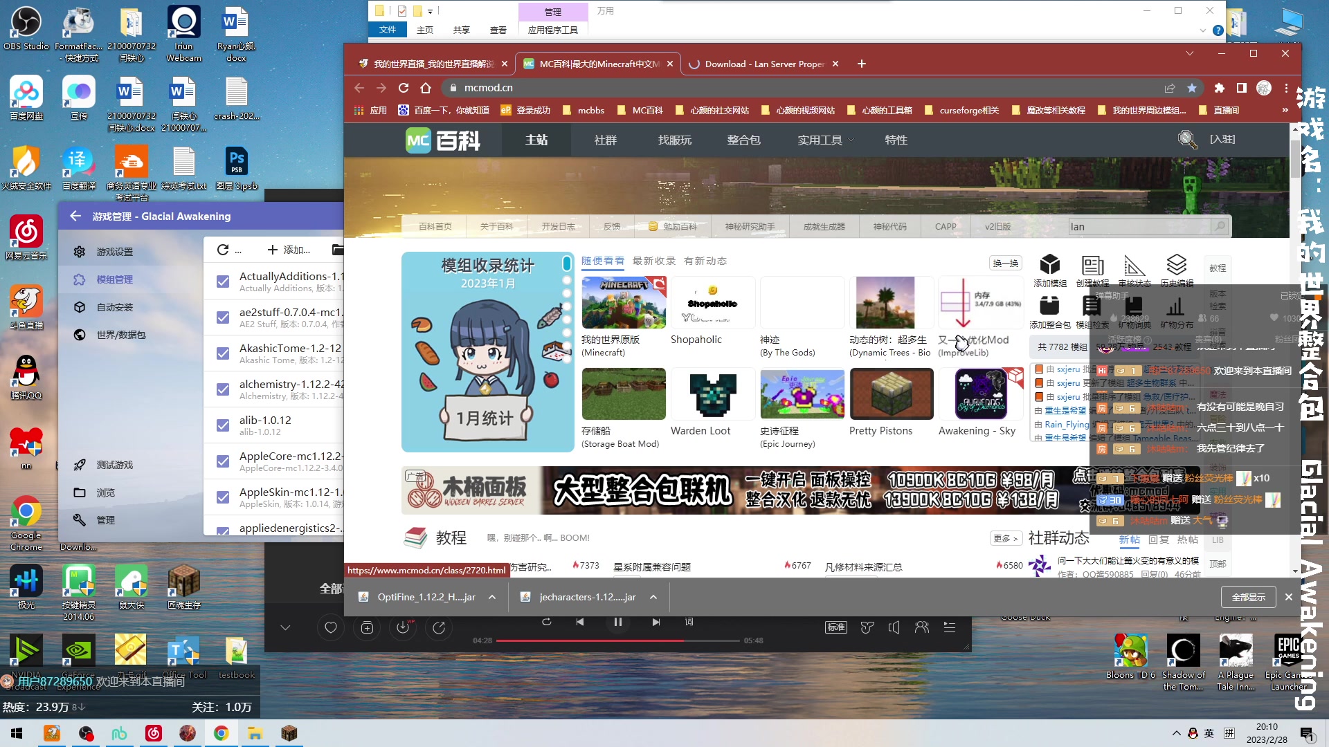The width and height of the screenshot is (1329, 747).
Task: Open the 整合包 navigation item
Action: 743,140
